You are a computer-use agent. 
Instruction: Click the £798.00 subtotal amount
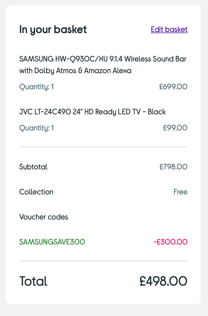coord(173,167)
